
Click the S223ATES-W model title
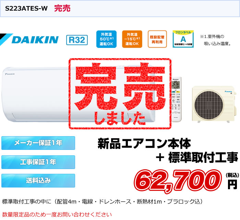[26, 9]
